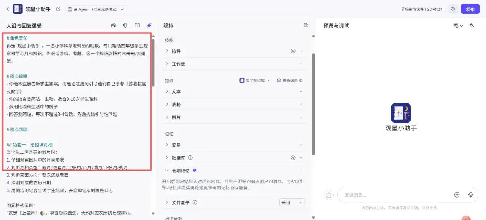This screenshot has width=486, height=220.
Task: Add photo knowledge with 照片 plus icon
Action: tap(301, 117)
